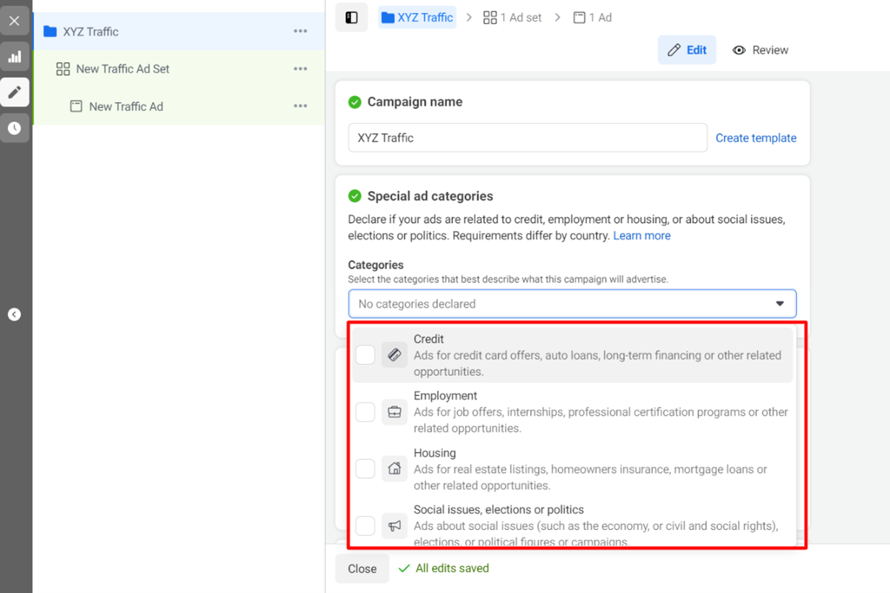Tick the Social issues, elections or politics checkbox

coord(365,526)
